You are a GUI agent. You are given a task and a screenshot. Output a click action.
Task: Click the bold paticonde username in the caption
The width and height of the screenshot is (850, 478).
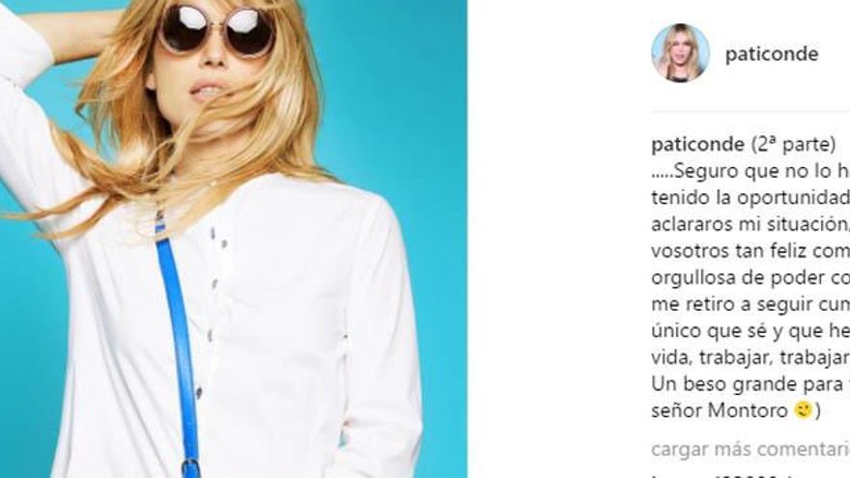tap(697, 145)
